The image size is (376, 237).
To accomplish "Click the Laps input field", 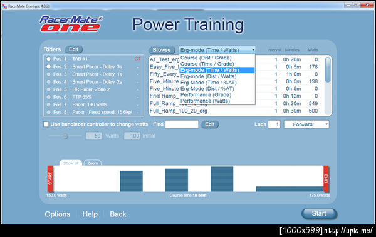I will (274, 124).
